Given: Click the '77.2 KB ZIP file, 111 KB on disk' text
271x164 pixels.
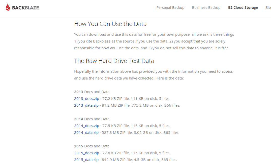Looking at the screenshot, I should coord(130,98).
